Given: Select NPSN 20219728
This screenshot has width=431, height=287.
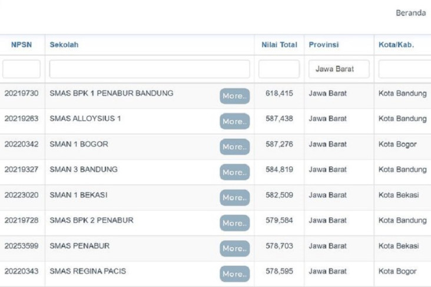Looking at the screenshot, I should pyautogui.click(x=21, y=221).
